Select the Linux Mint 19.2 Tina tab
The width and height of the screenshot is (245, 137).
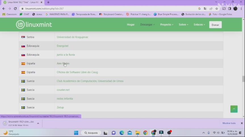click(23, 2)
